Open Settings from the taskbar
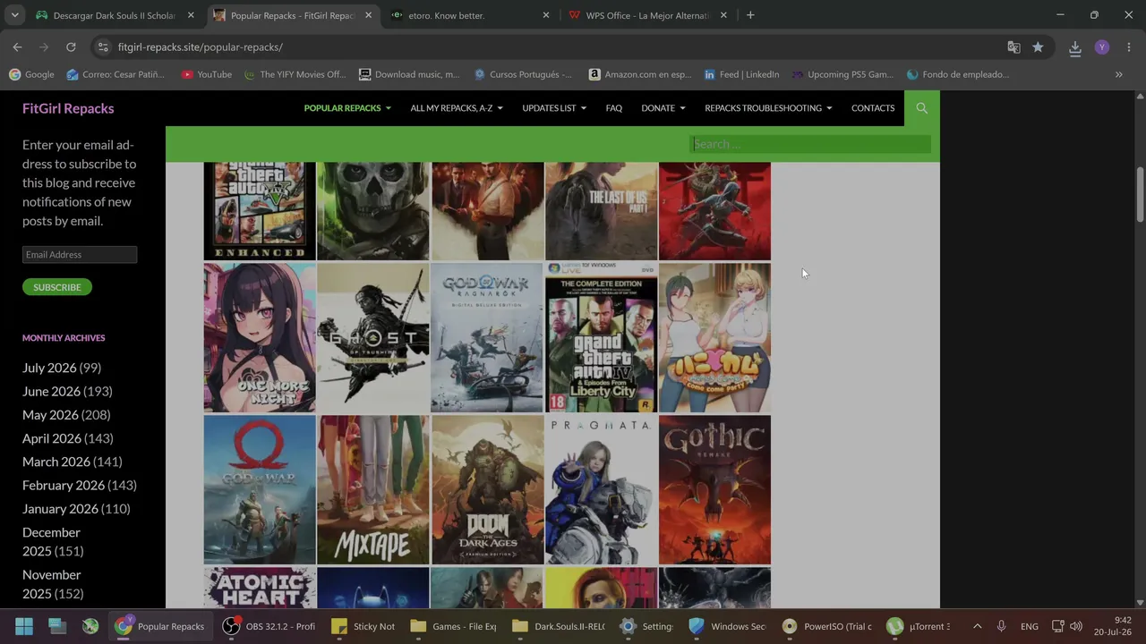Image resolution: width=1146 pixels, height=644 pixels. tap(646, 626)
